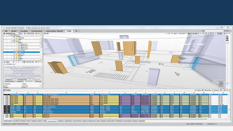Switch to the Checking tab
This screenshot has height=131, width=233.
(24, 31)
